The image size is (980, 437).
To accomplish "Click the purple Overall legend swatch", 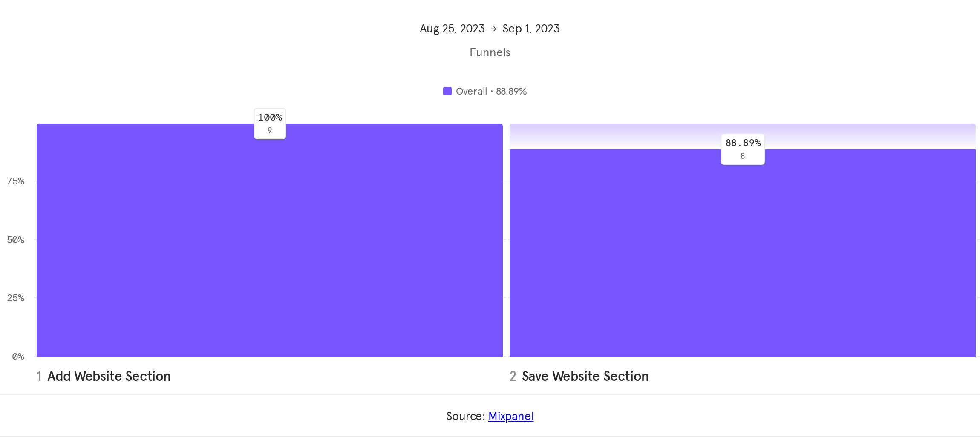I will (x=447, y=91).
